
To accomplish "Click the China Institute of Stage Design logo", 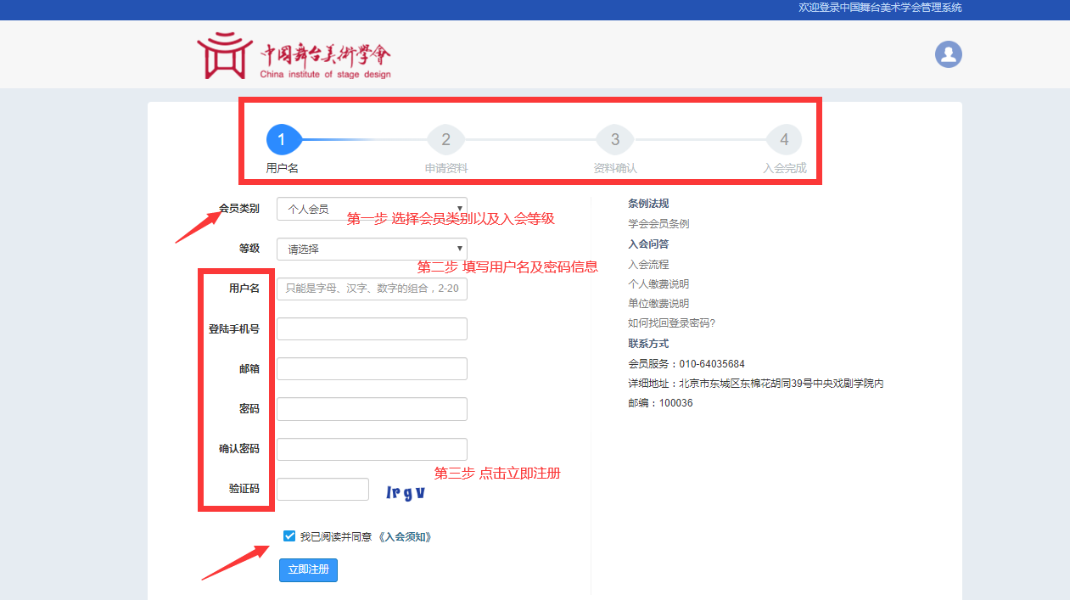I will click(x=294, y=56).
